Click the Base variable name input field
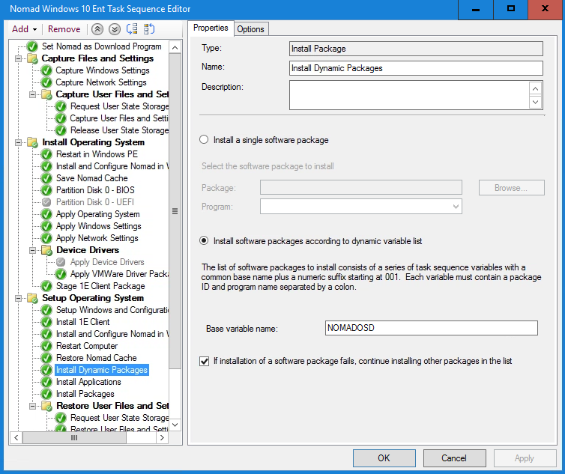The width and height of the screenshot is (565, 474). click(x=431, y=328)
